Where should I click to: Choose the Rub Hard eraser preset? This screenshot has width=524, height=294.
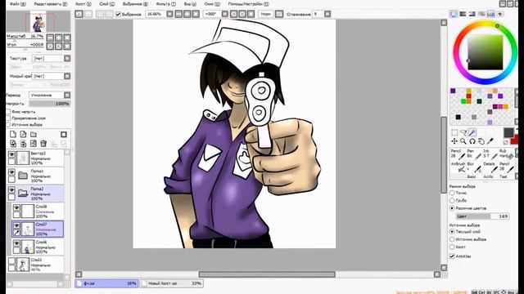pos(506,154)
